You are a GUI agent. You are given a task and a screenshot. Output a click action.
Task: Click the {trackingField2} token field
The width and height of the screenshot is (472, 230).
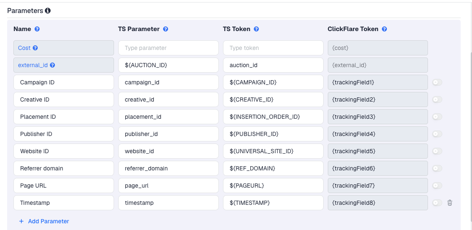tap(378, 99)
